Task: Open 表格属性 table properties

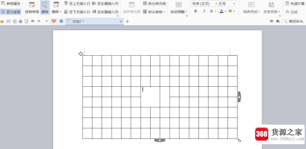Action: click(x=11, y=3)
